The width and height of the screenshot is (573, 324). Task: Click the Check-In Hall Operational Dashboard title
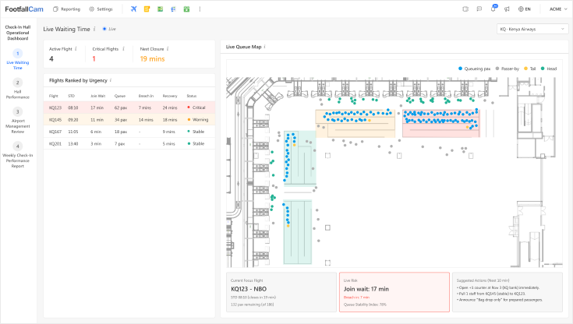[x=17, y=33]
